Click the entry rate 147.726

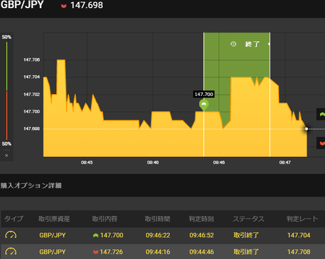point(112,252)
